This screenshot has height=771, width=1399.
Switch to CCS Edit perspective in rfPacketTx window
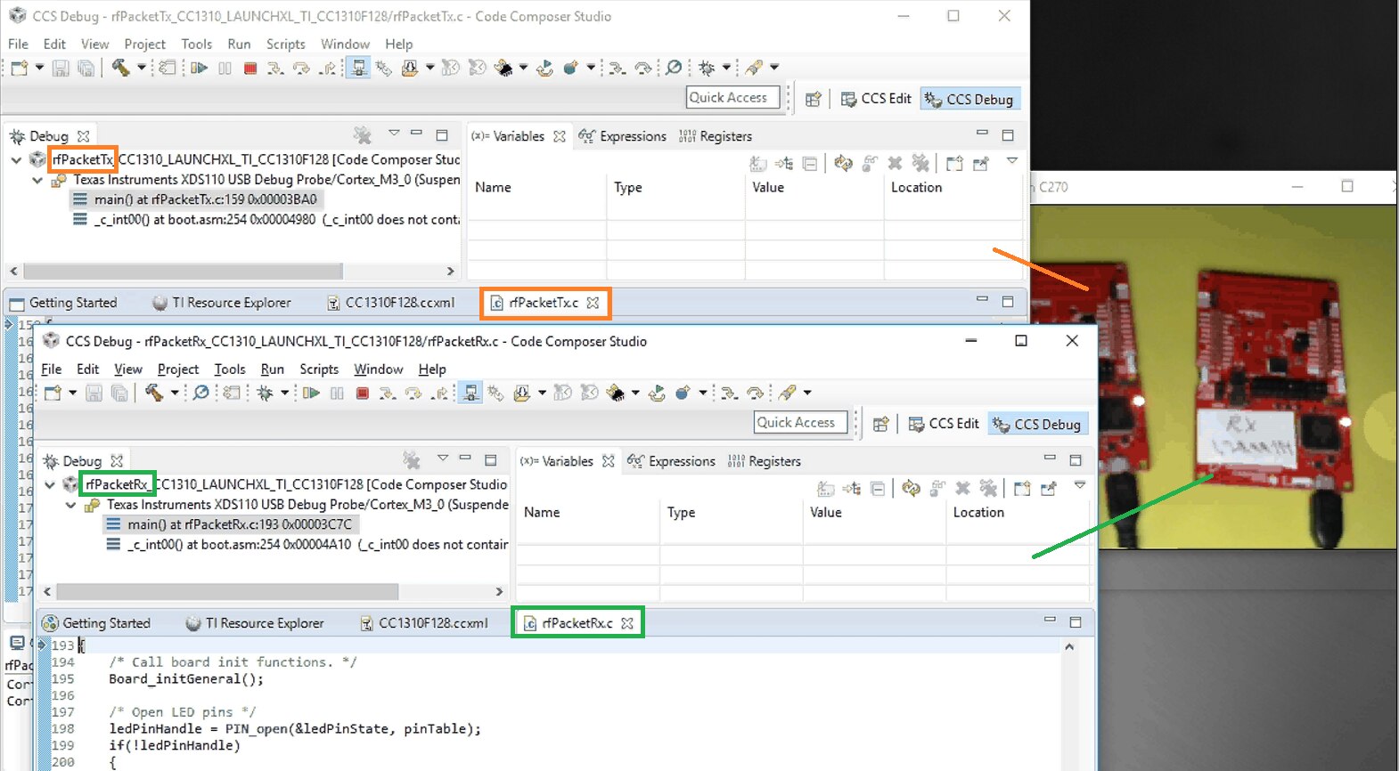pos(876,99)
